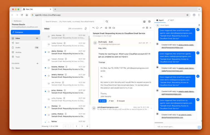Focus the Search emails input field
Screen dimensions: 210x135
74,21
